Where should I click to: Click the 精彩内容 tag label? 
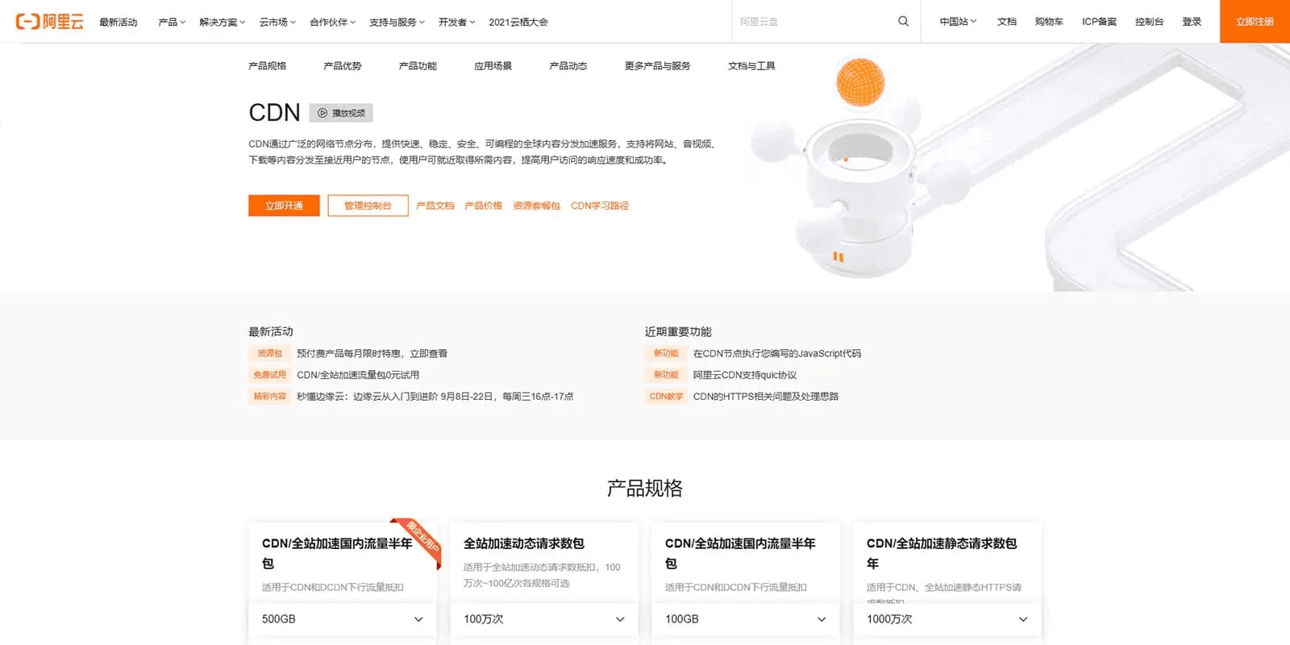tap(269, 397)
